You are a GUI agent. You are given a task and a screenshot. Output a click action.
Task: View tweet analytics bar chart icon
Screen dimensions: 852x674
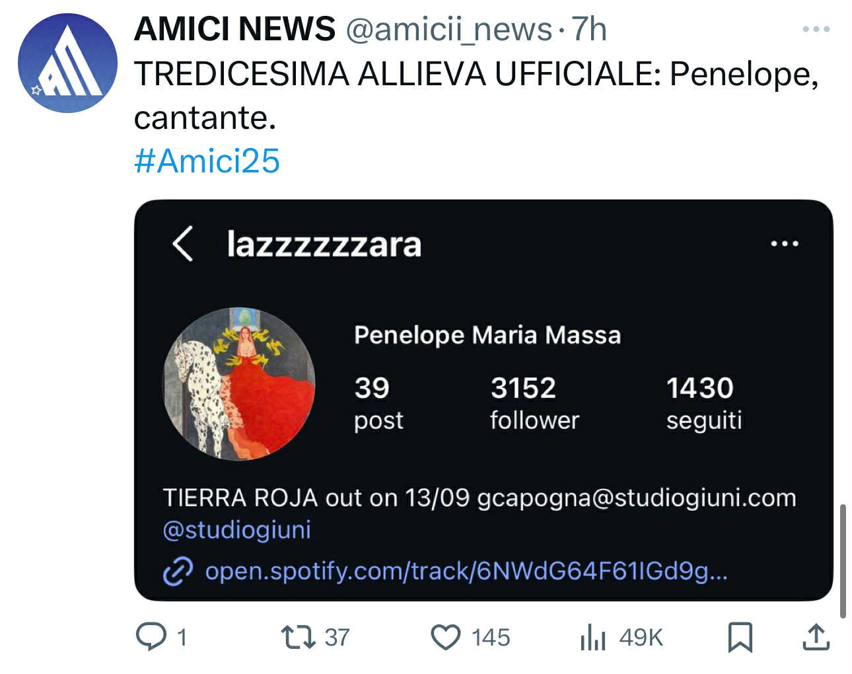(592, 638)
